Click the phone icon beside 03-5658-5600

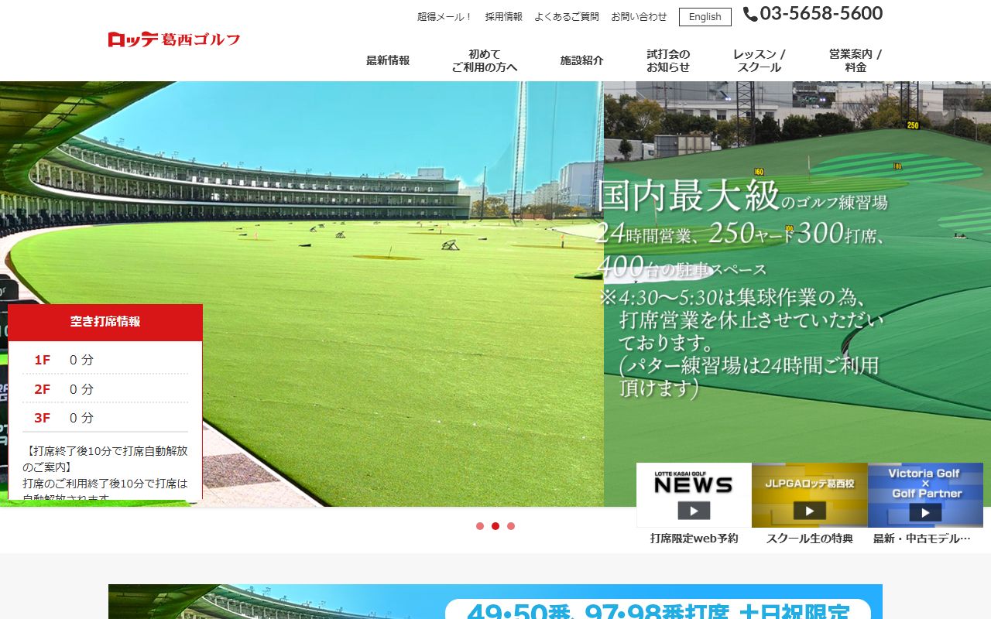pos(750,14)
